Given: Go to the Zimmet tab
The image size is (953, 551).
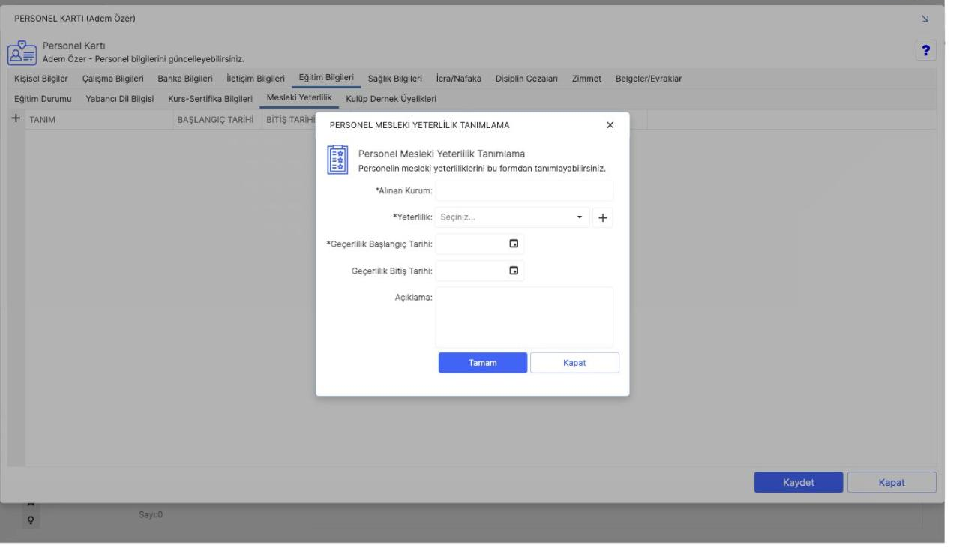Looking at the screenshot, I should (586, 79).
